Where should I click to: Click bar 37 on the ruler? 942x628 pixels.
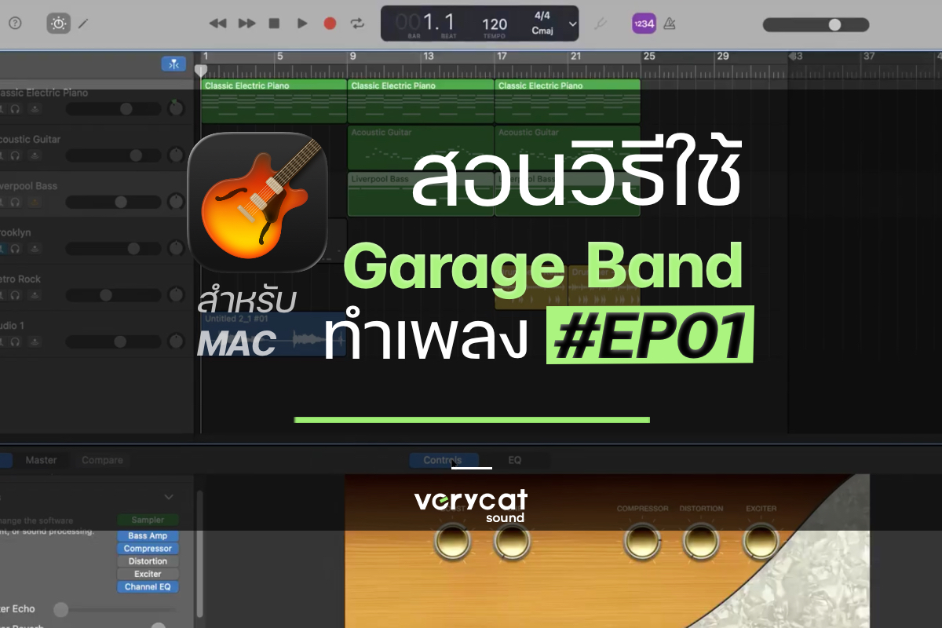[868, 57]
